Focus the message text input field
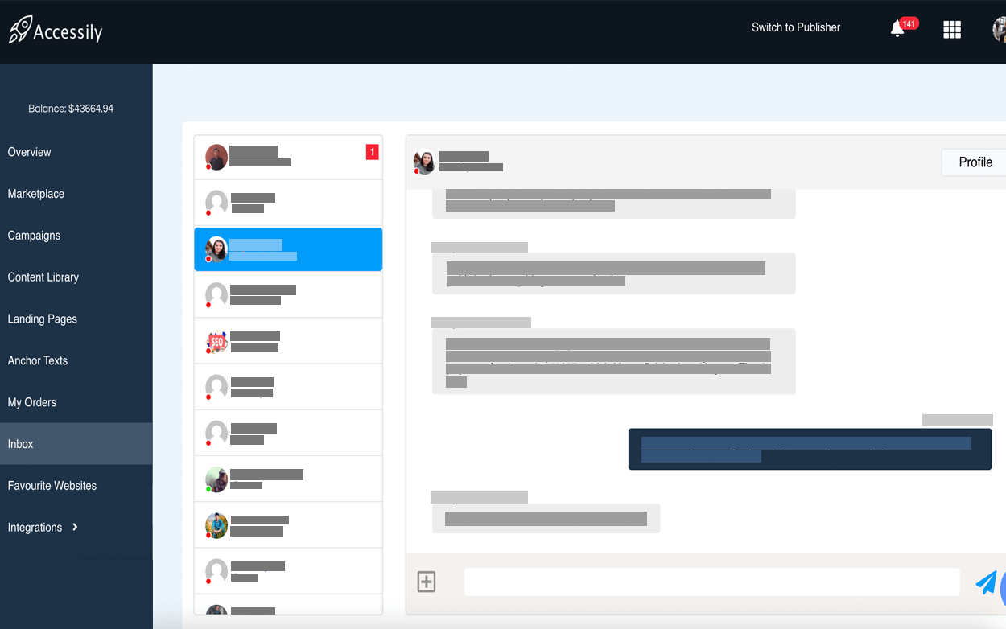Screen dimensions: 1006x629 712,582
